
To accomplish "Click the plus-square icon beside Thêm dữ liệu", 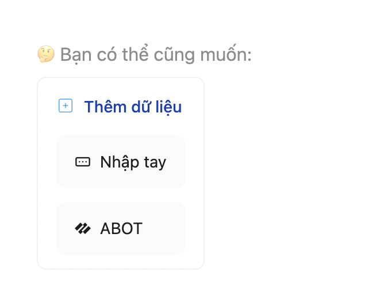I will tap(66, 106).
